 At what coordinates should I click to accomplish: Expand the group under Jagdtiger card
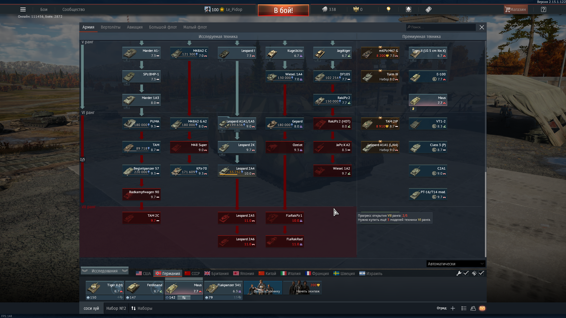(x=317, y=60)
